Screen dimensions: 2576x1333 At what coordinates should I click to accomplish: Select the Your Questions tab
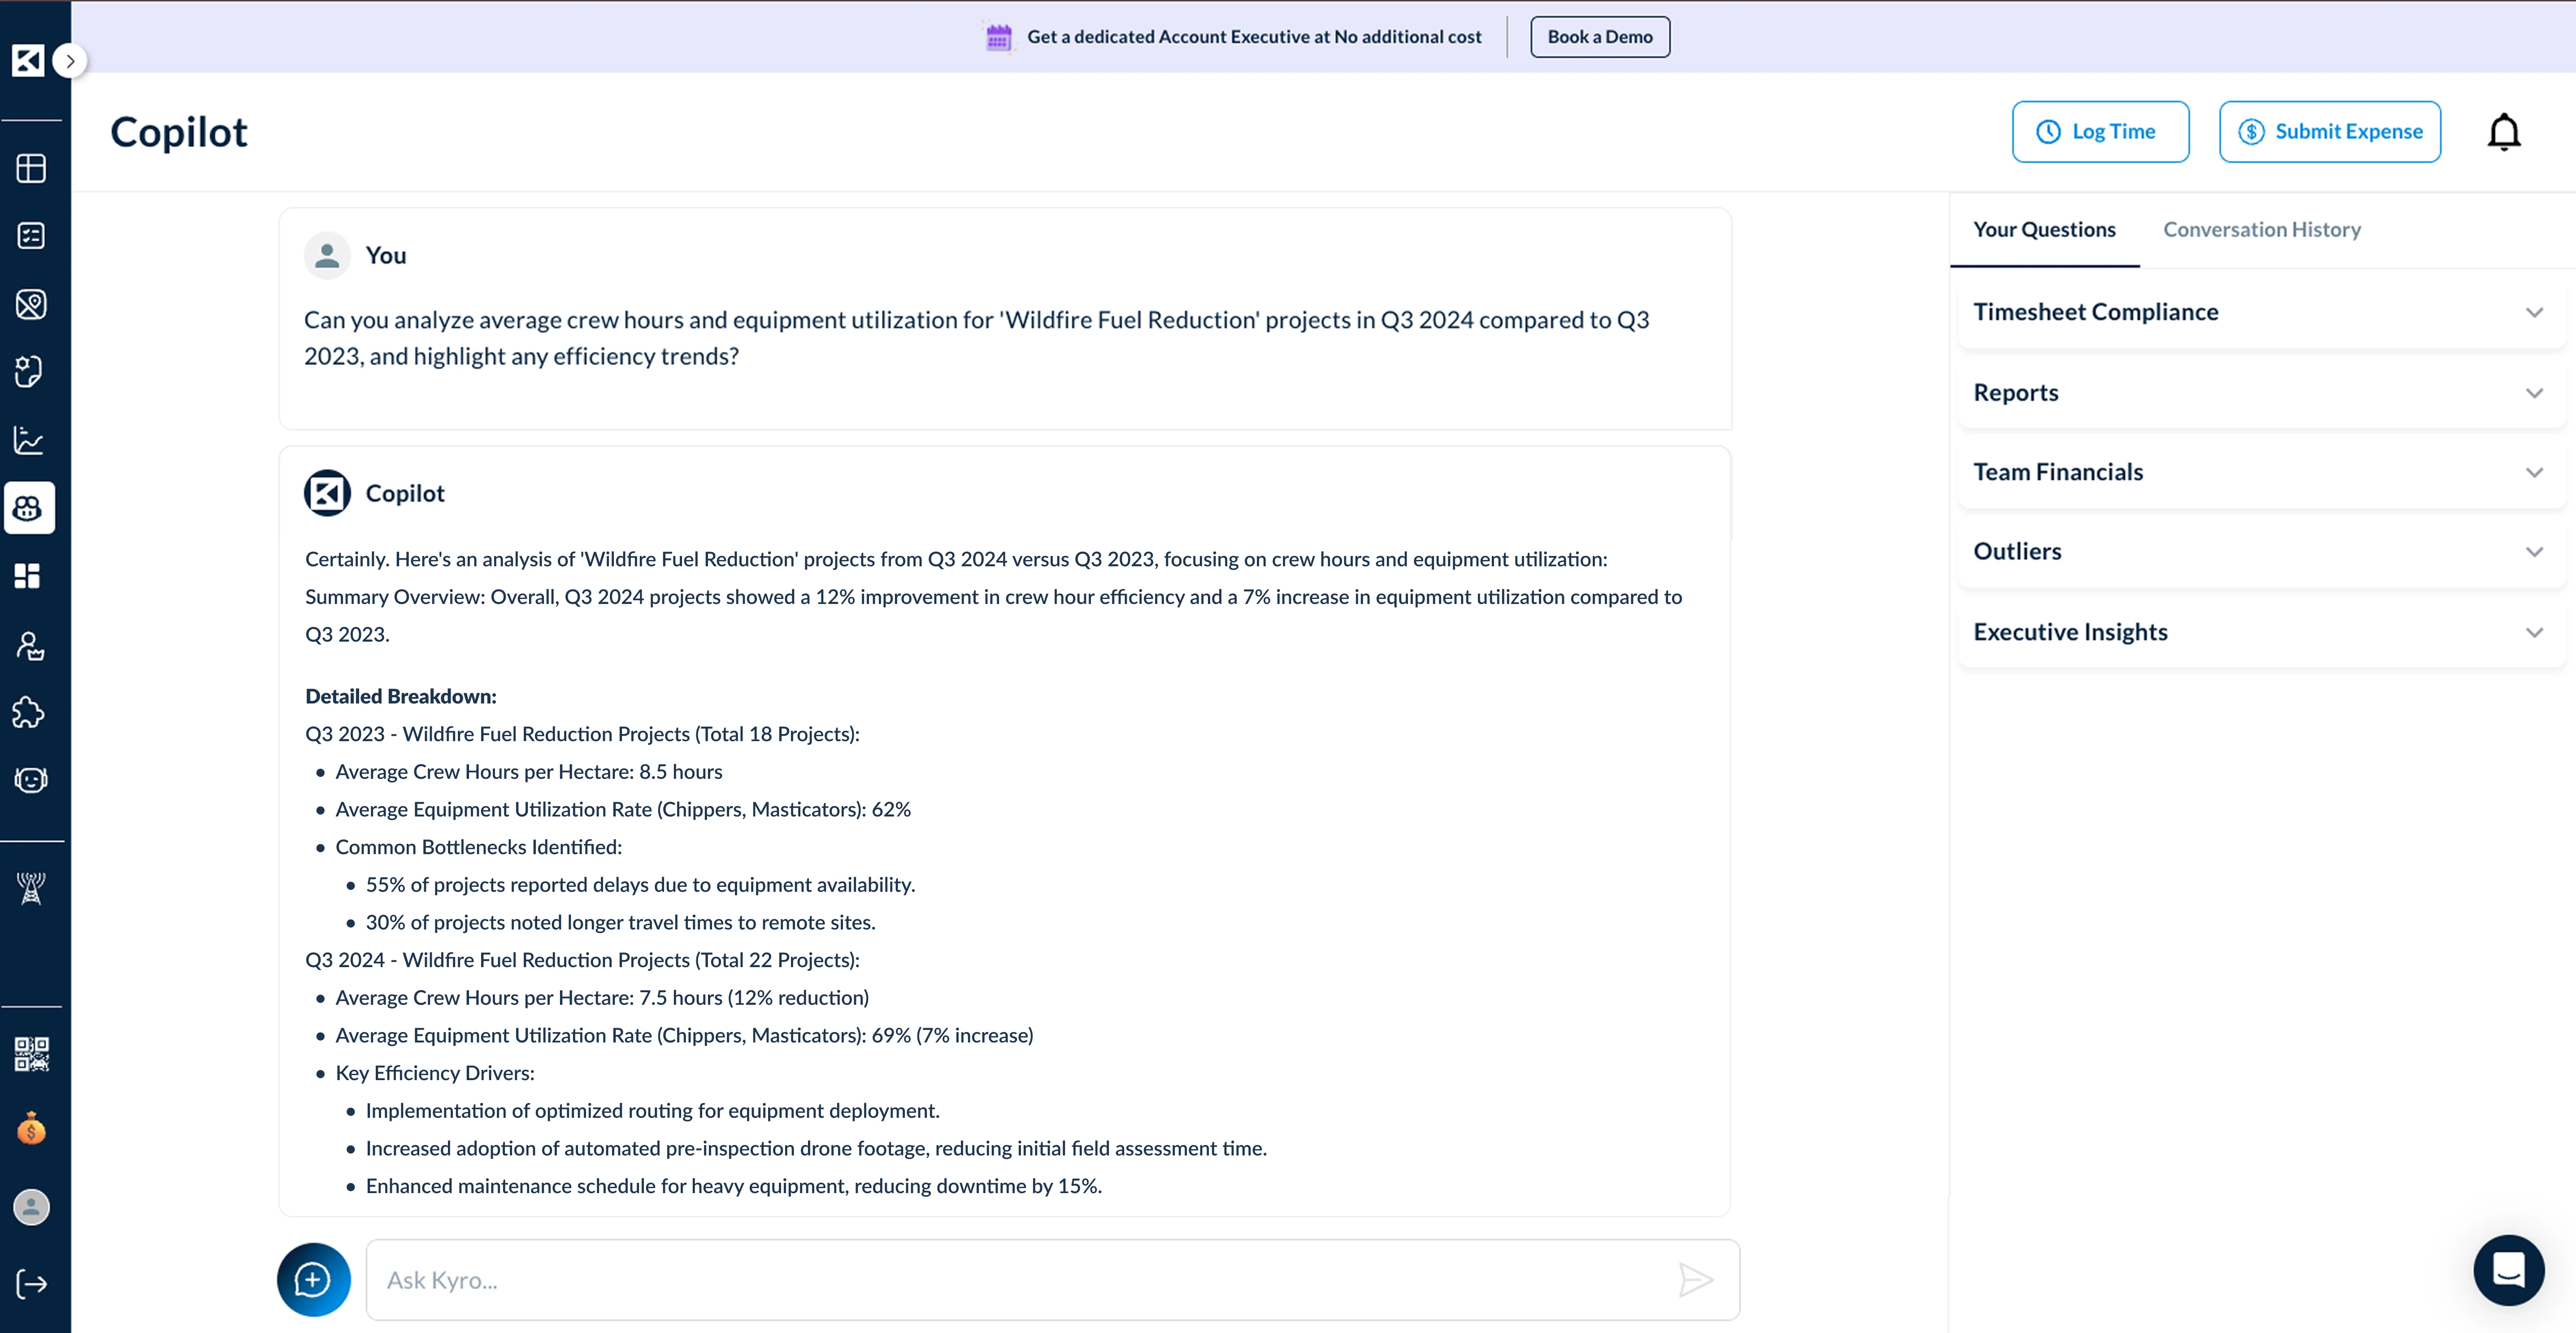[2044, 230]
